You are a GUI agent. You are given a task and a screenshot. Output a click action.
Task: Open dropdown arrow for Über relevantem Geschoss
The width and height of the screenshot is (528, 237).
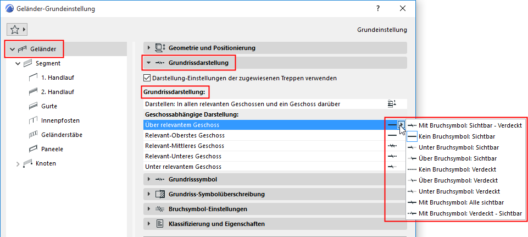[x=401, y=125]
